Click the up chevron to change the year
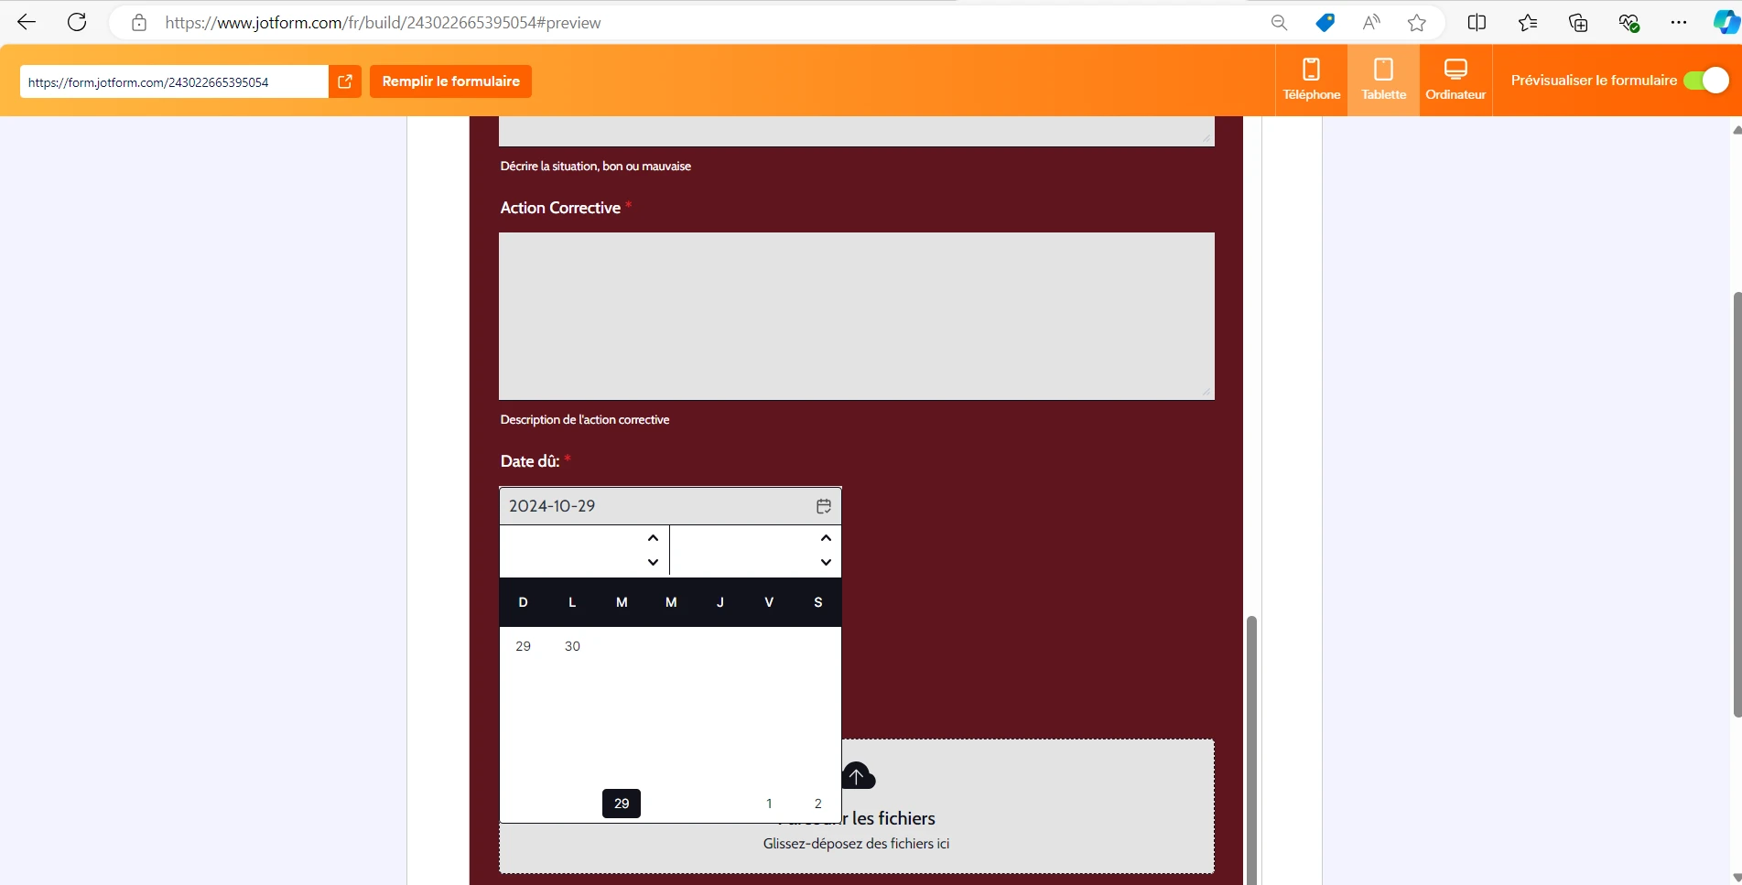 [x=825, y=537]
